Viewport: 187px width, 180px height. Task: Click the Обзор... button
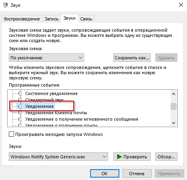tap(166, 157)
